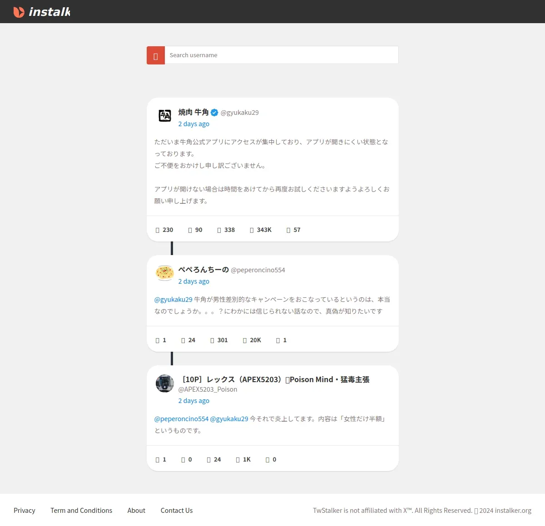Screen dimensions: 545x526
Task: Click the icon beside count 57
Action: (288, 230)
